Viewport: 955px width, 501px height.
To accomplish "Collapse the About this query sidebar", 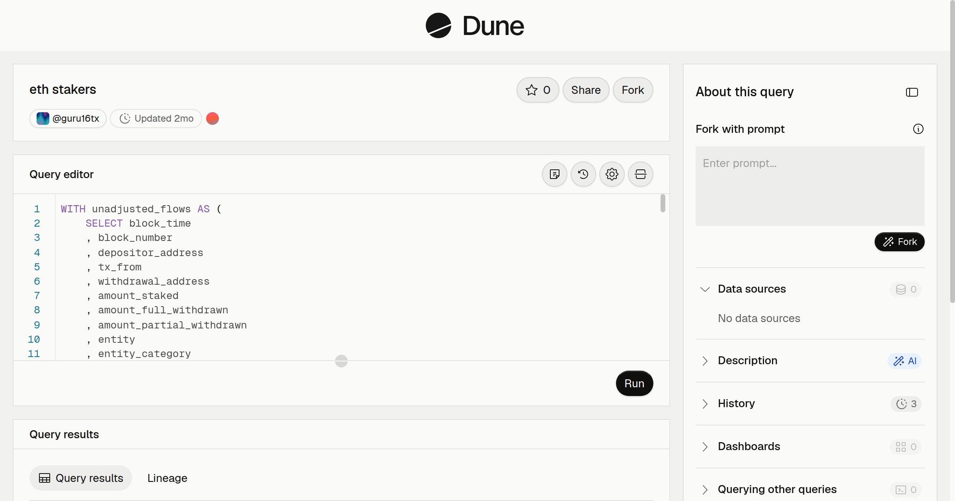I will pos(912,92).
